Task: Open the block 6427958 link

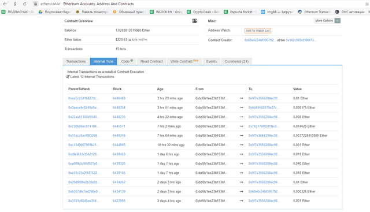Action: click(x=119, y=201)
